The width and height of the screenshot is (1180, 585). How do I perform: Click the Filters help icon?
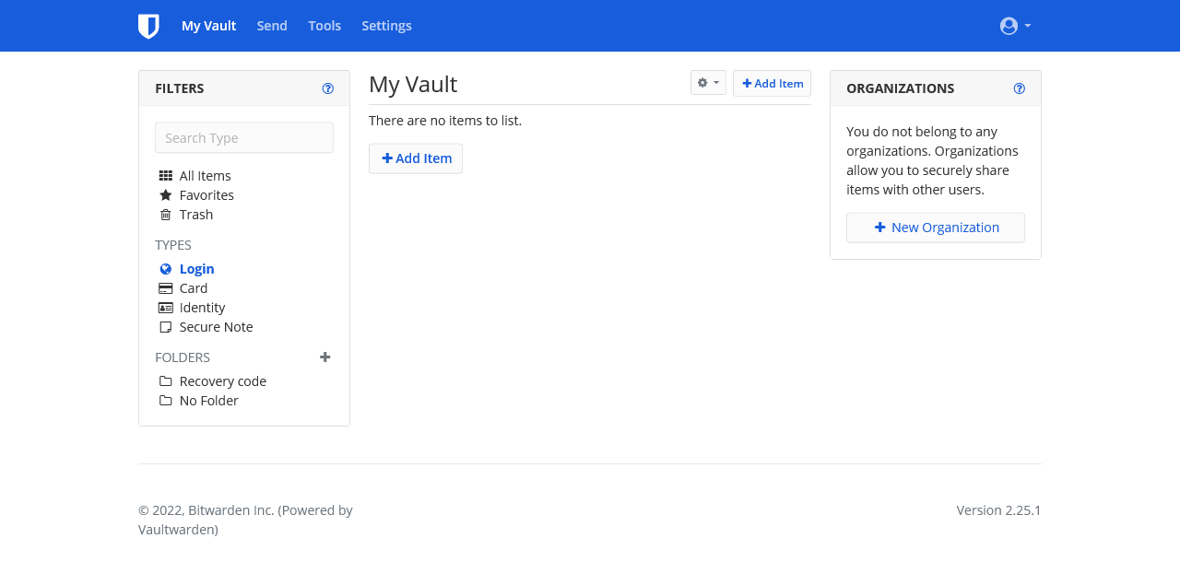(x=327, y=88)
